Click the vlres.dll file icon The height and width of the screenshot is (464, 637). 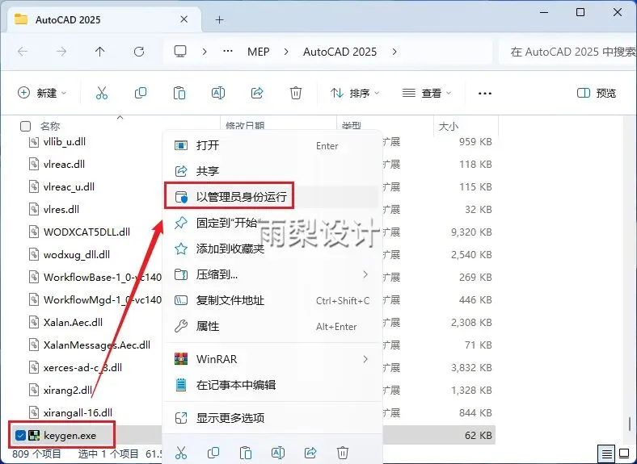tap(34, 209)
